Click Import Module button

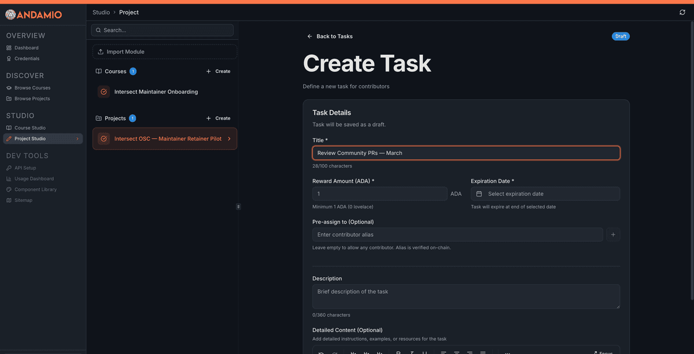click(165, 52)
